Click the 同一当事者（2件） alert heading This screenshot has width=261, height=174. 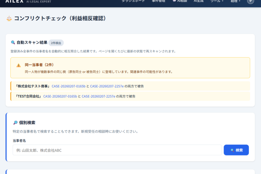pyautogui.click(x=39, y=65)
